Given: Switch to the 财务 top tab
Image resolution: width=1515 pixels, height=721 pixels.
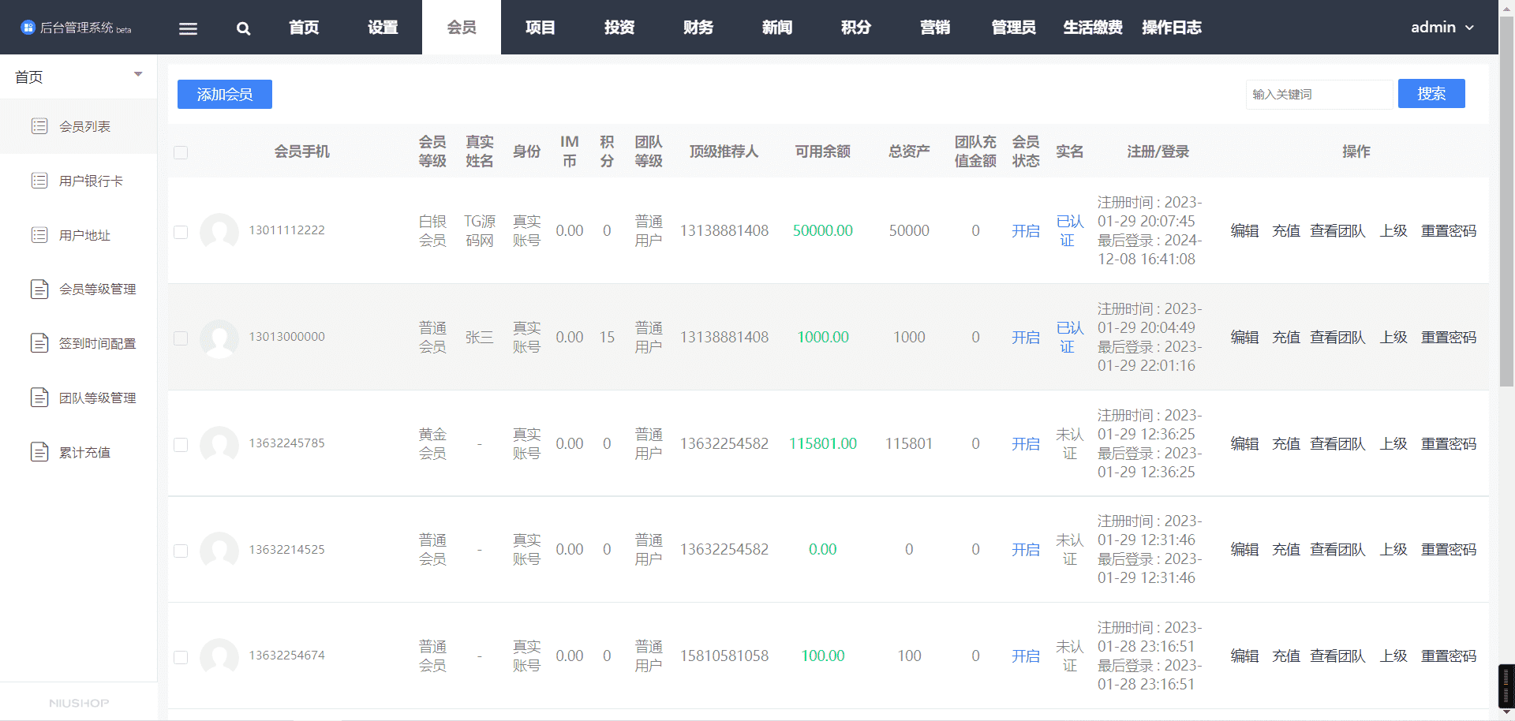Looking at the screenshot, I should click(x=698, y=28).
